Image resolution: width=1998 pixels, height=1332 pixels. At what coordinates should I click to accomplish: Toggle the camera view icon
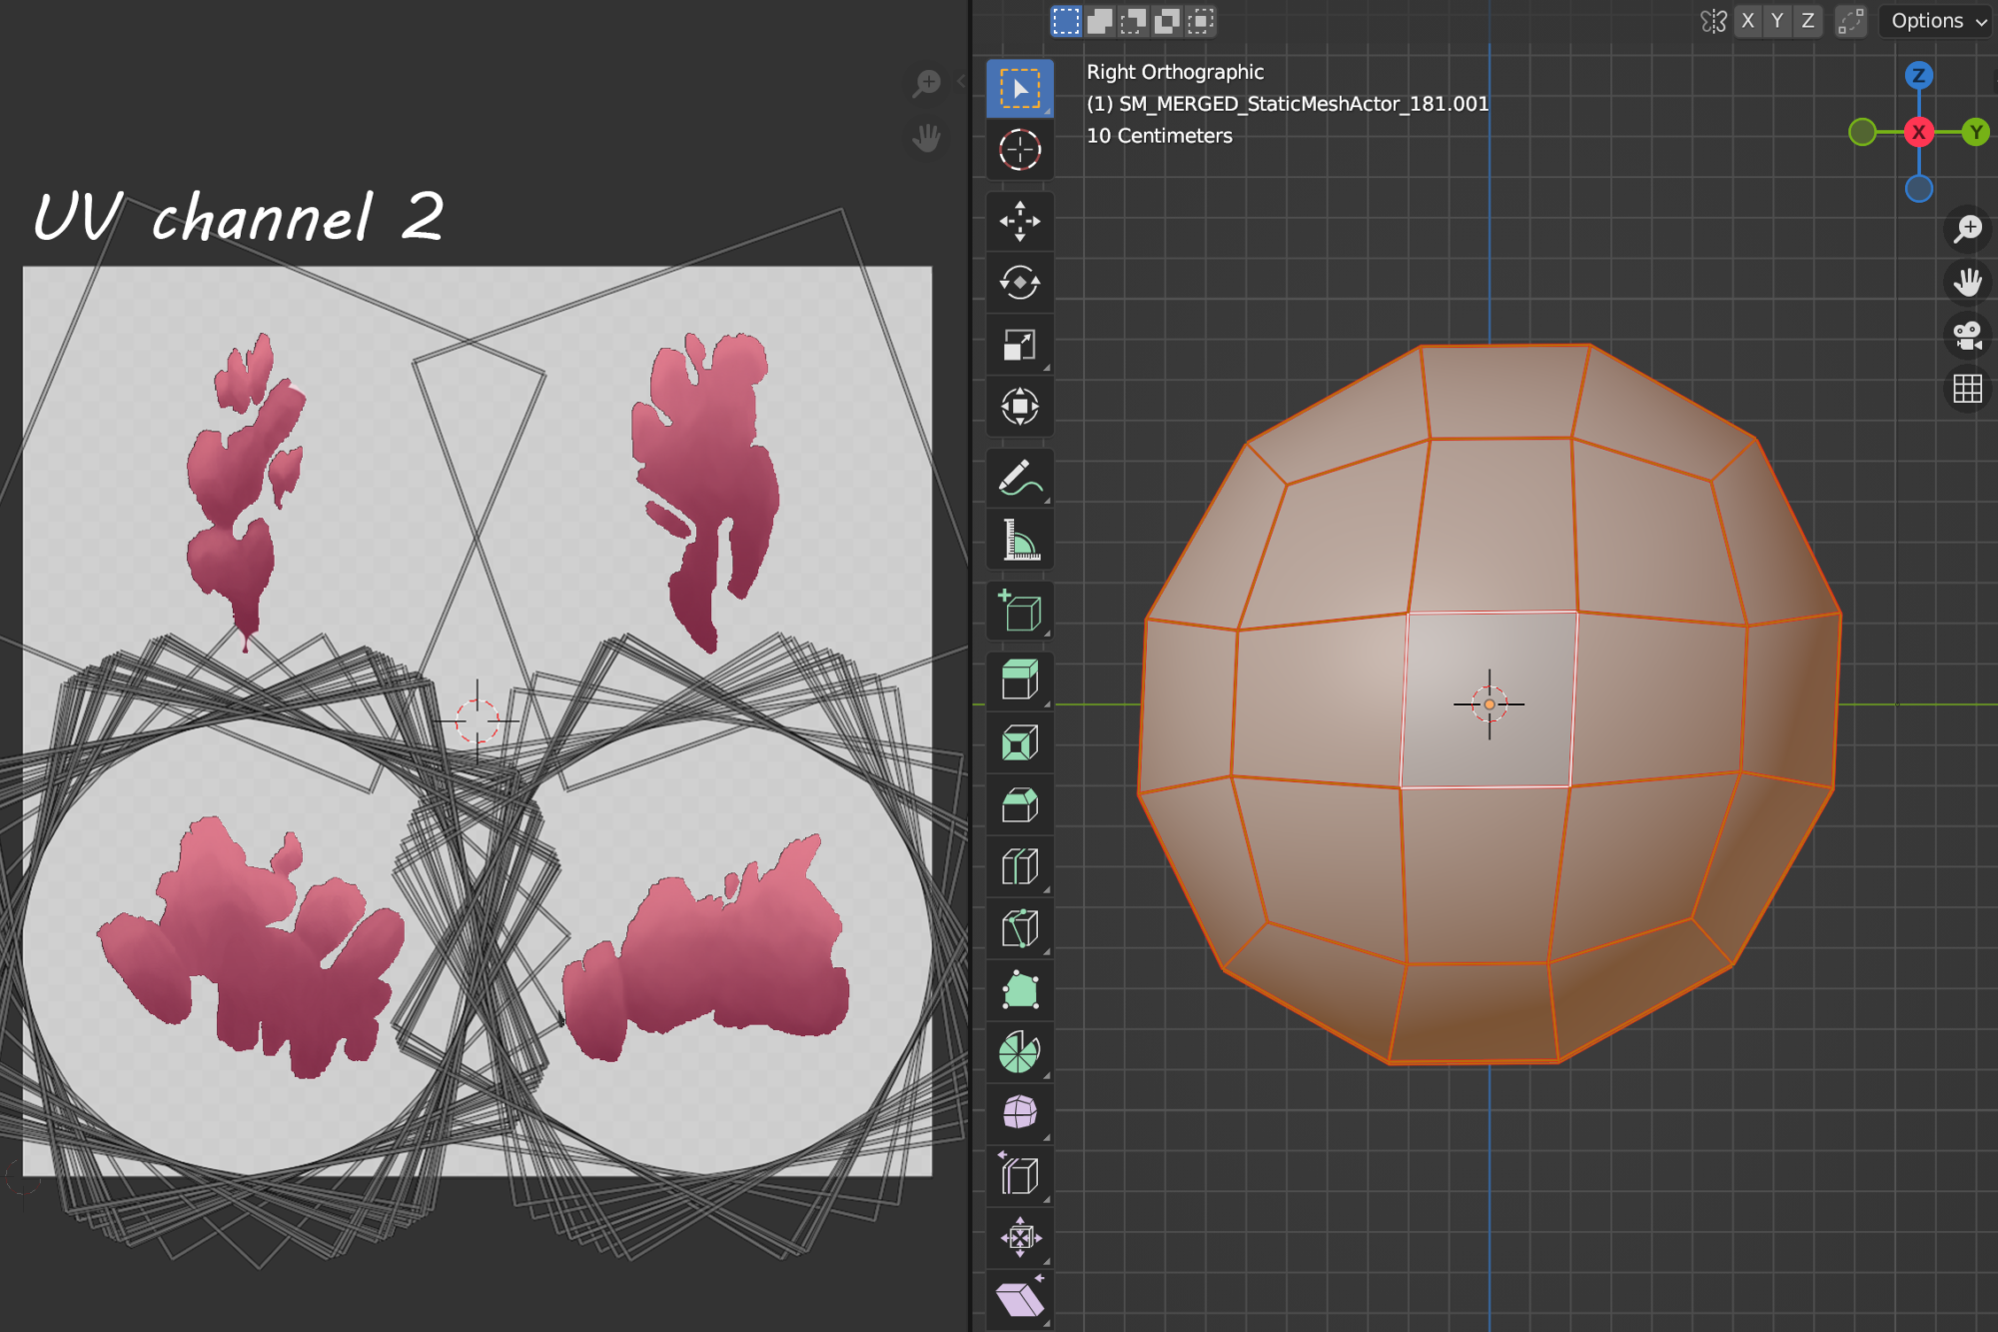[1967, 336]
